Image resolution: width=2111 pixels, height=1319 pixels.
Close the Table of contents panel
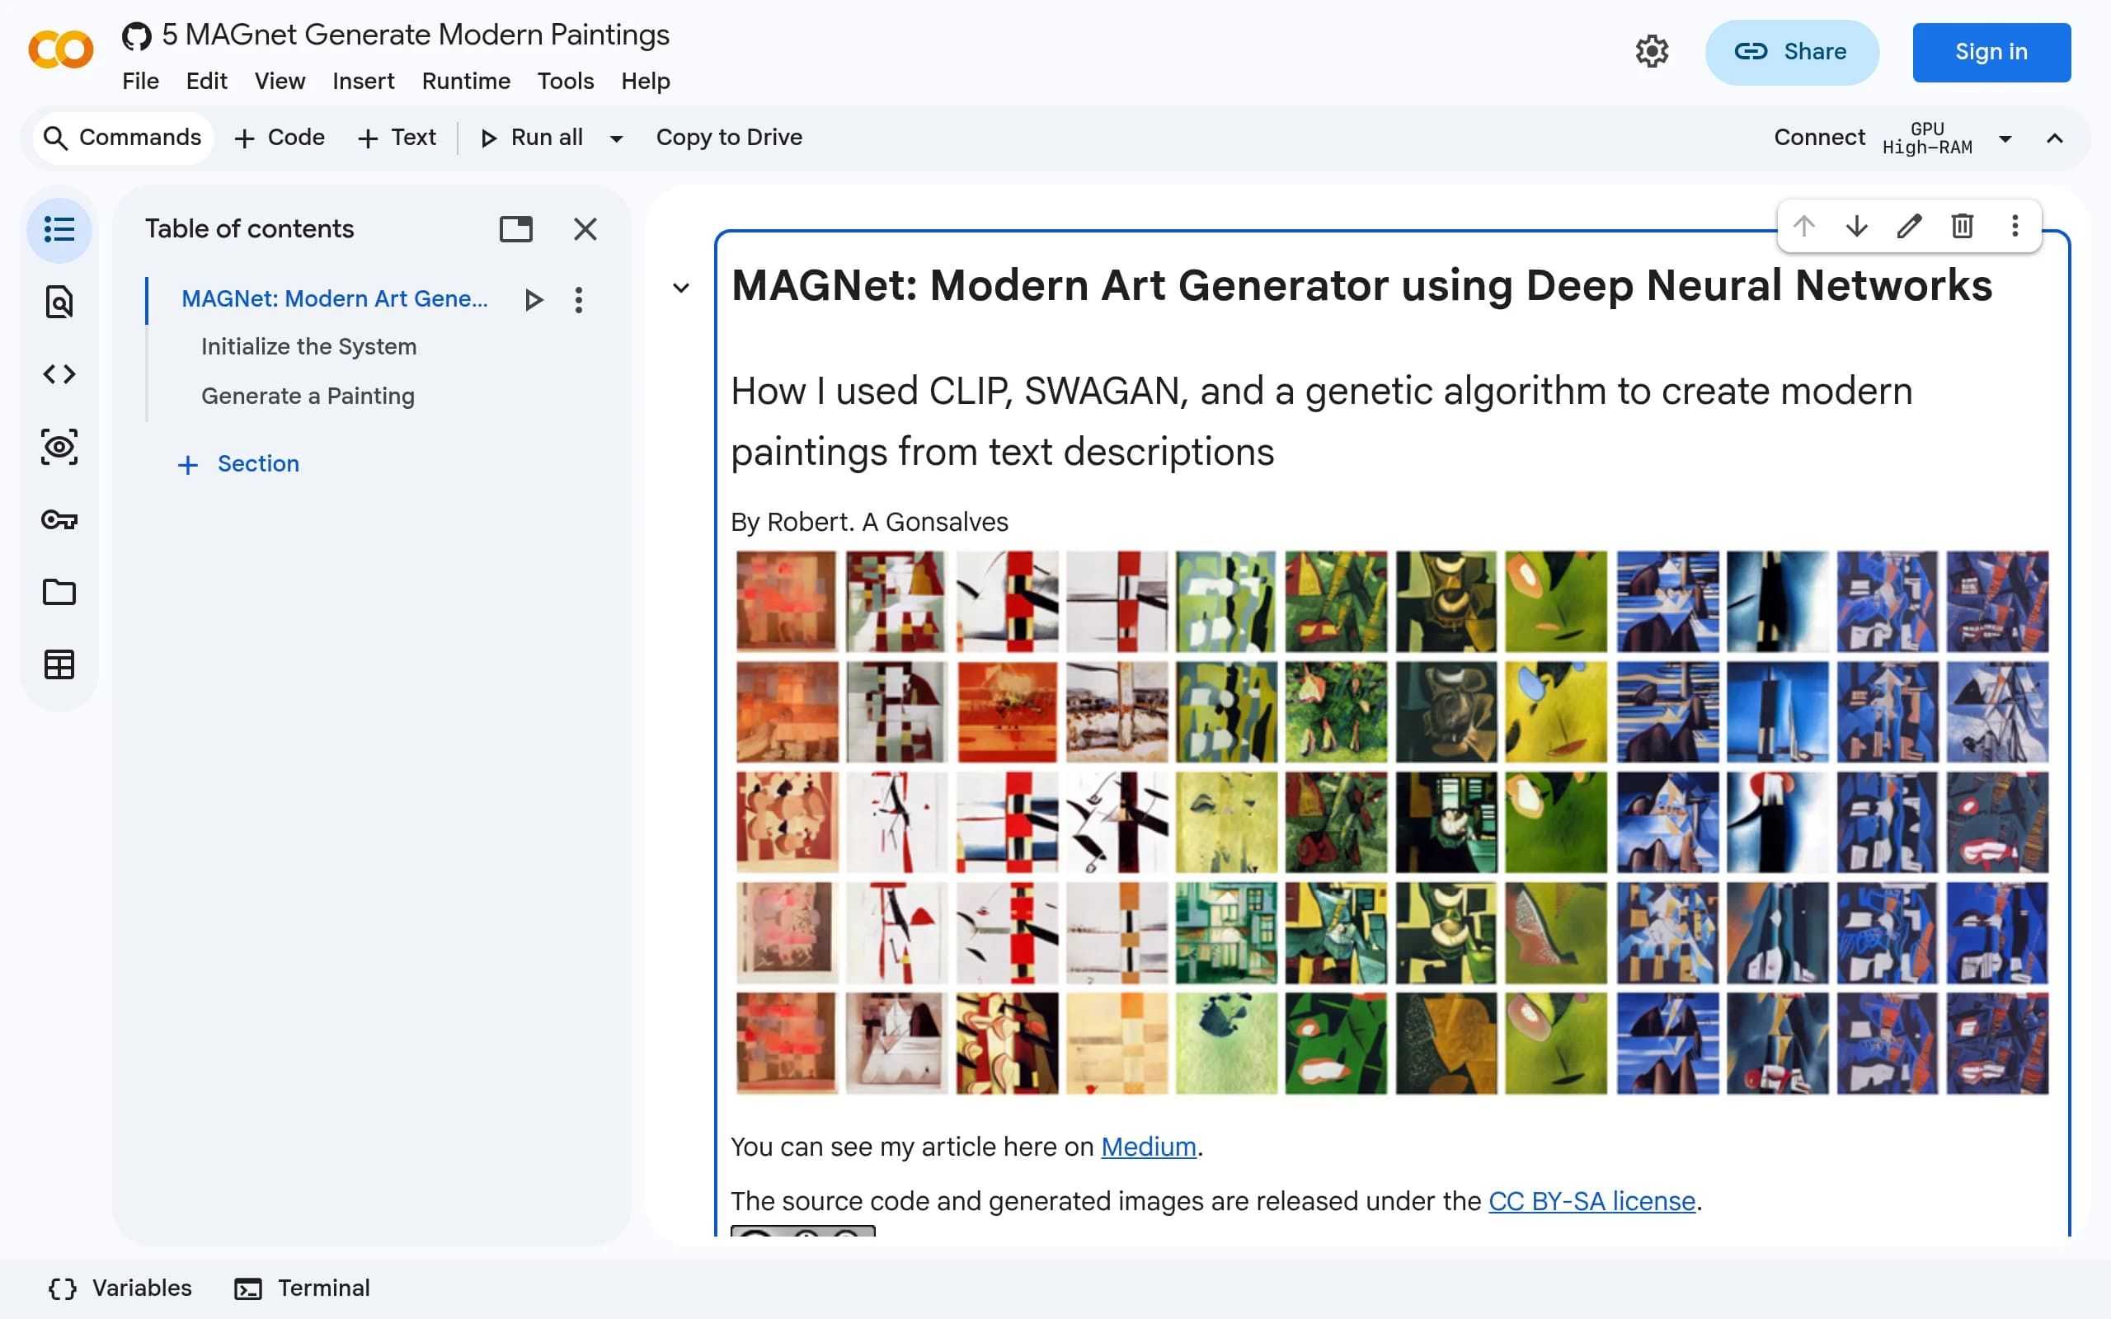(x=585, y=228)
